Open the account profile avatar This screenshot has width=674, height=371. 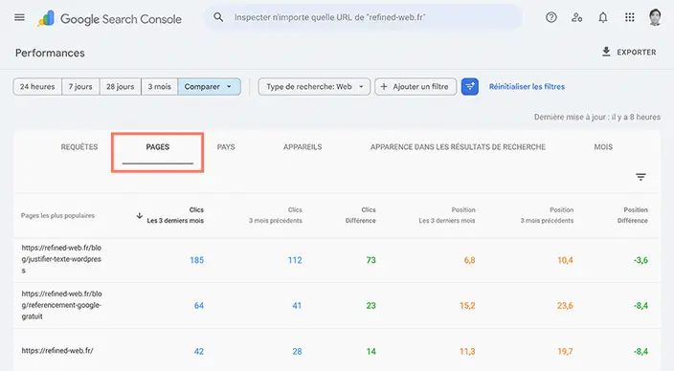(x=655, y=17)
